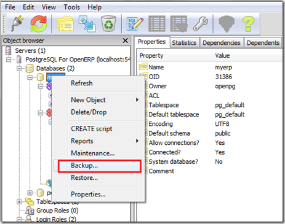The width and height of the screenshot is (285, 224).
Task: Open the Help menu
Action: [95, 7]
